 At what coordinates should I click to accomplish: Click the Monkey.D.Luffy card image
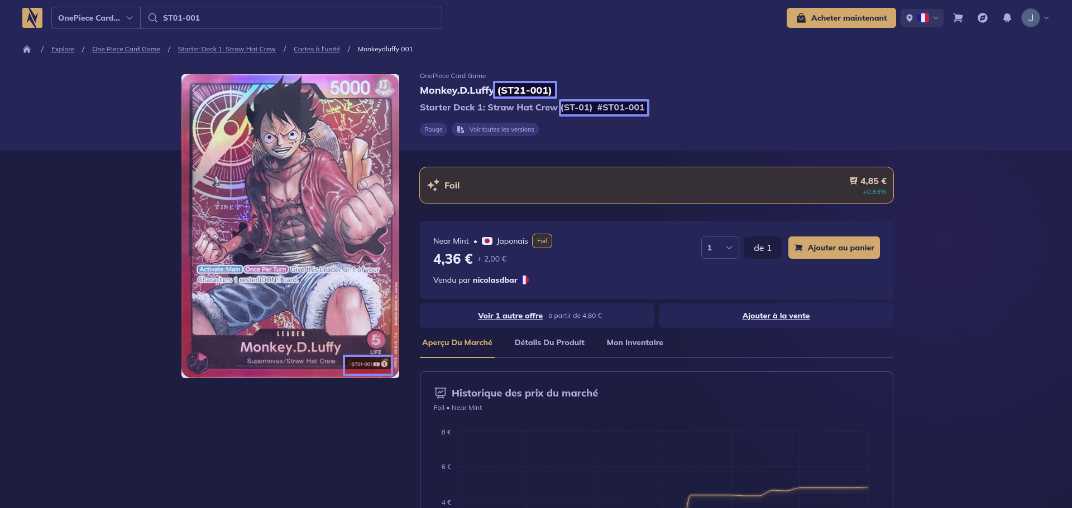[290, 226]
